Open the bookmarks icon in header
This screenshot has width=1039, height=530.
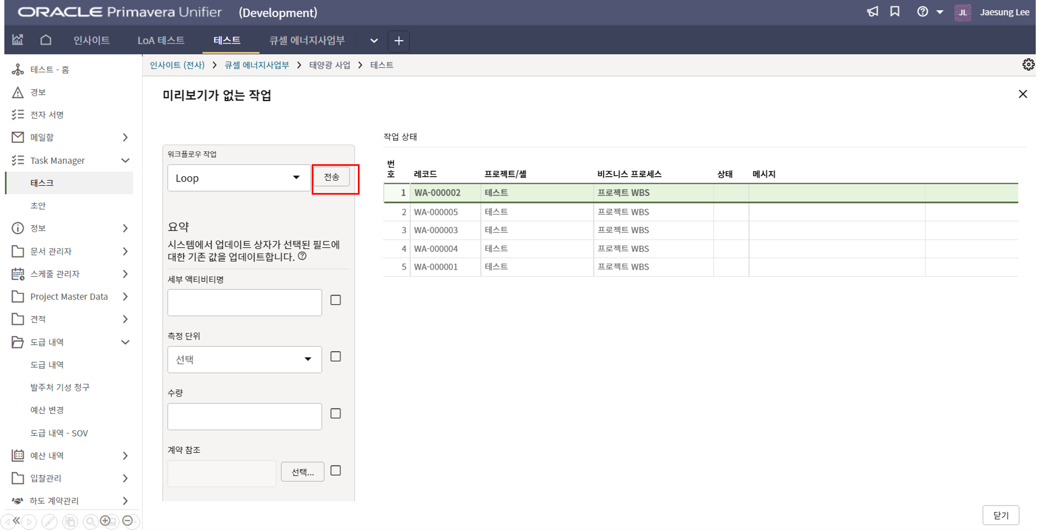click(895, 12)
